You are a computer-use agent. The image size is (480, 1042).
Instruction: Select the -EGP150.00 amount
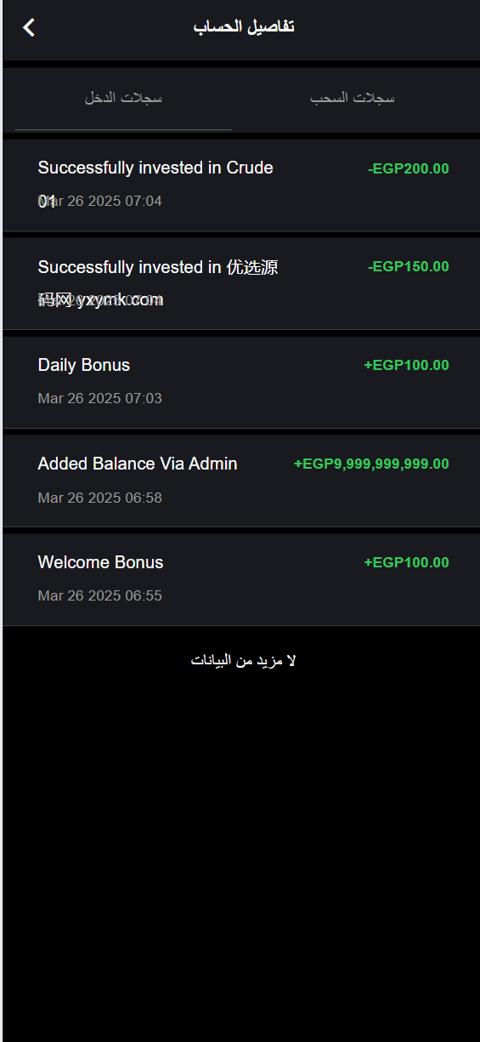pos(409,267)
